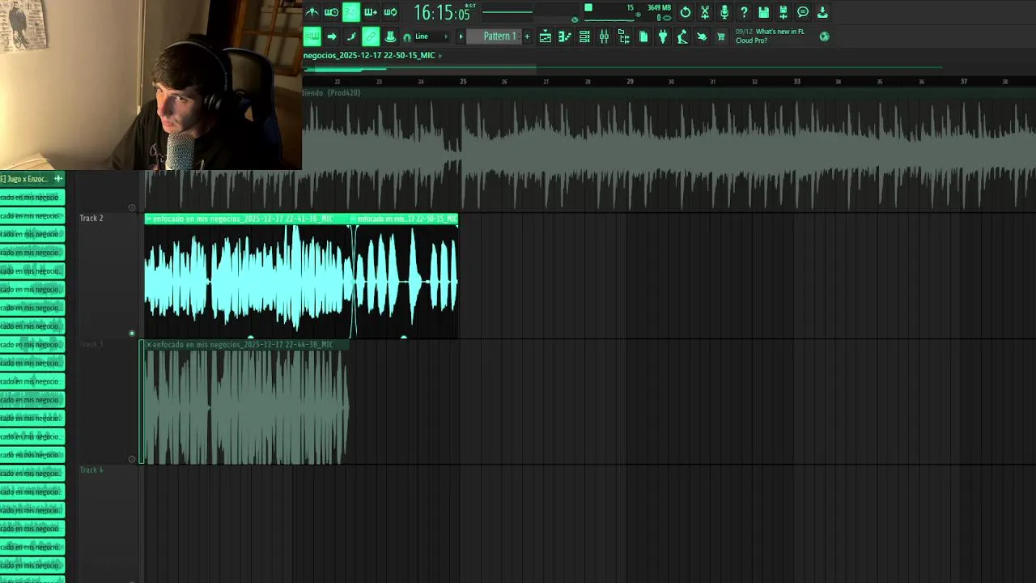Viewport: 1036px width, 583px height.
Task: Save project with the floppy disk icon
Action: tap(763, 12)
